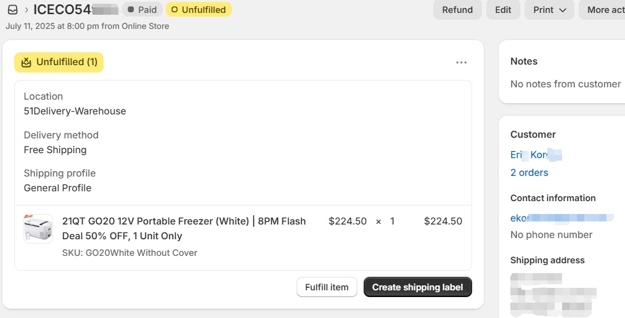This screenshot has height=318, width=625.
Task: Open the customer name link
Action: [x=535, y=155]
